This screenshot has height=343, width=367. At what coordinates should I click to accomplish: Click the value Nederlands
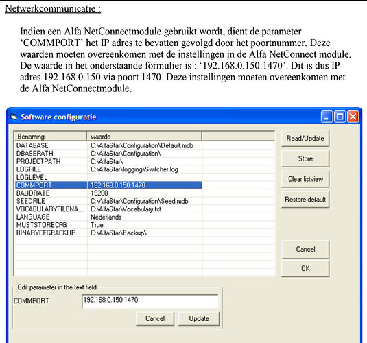(x=106, y=217)
